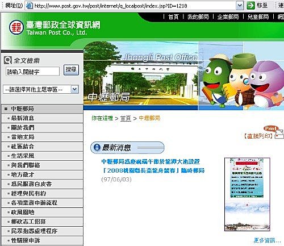Click the blue bullet beside 最新消息 heading
Viewport: 284px width, 246px height.
coord(97,147)
